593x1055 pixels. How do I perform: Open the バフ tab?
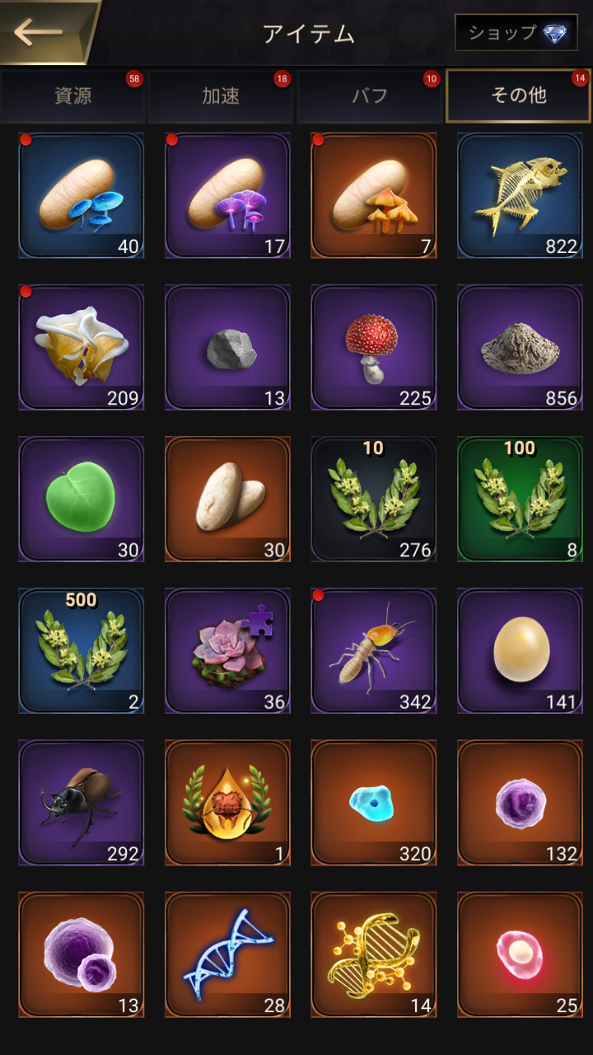(x=369, y=96)
